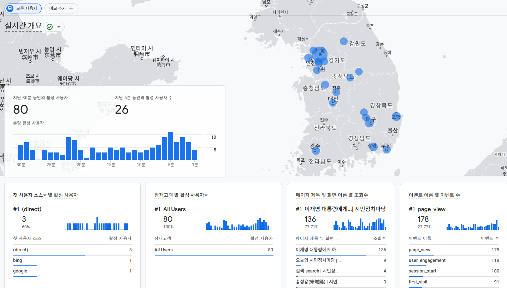Click the green checkmark status icon
This screenshot has width=507, height=288.
click(49, 27)
